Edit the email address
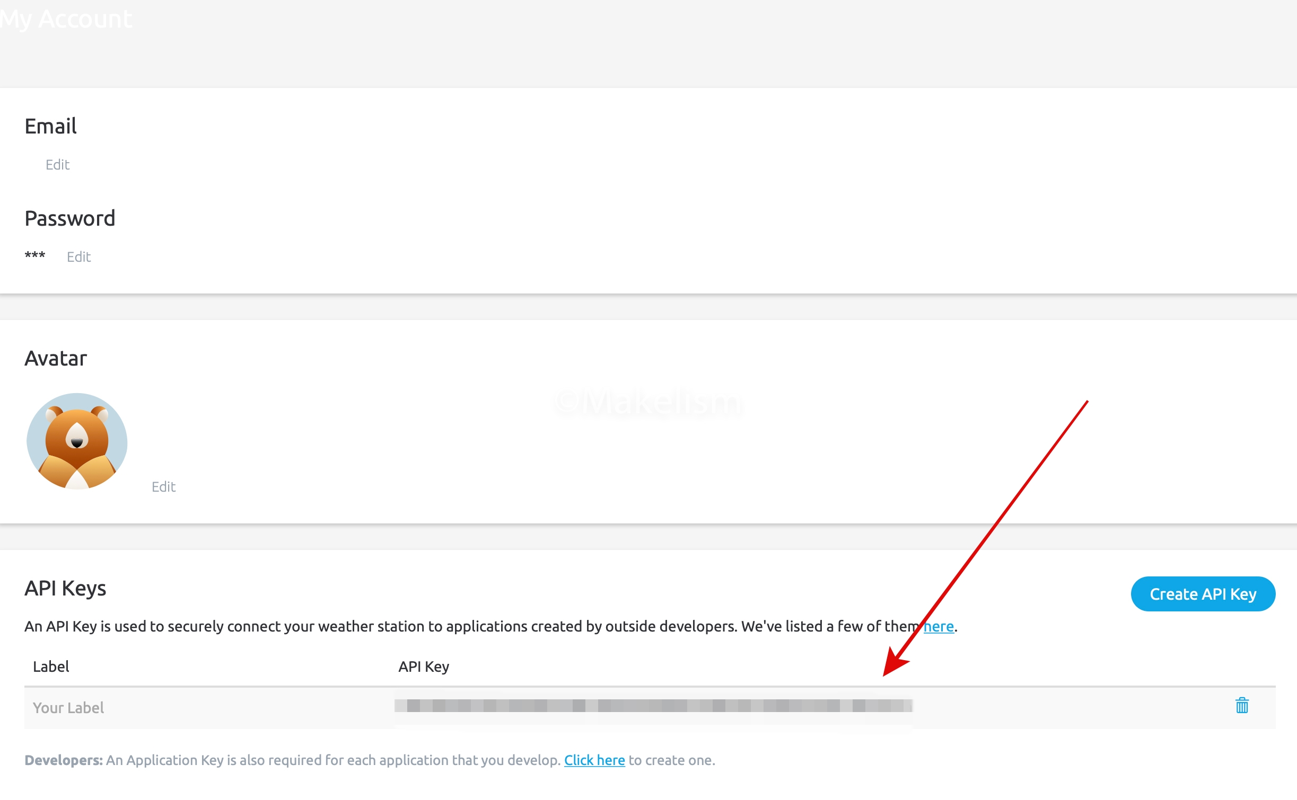Screen dimensions: 1297x800 click(57, 165)
